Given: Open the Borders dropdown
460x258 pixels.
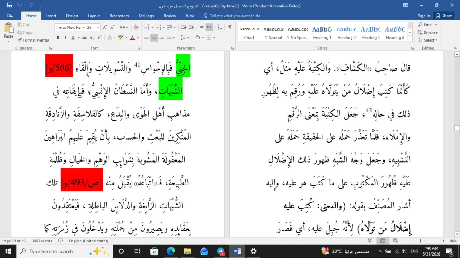Looking at the screenshot, I should point(214,38).
